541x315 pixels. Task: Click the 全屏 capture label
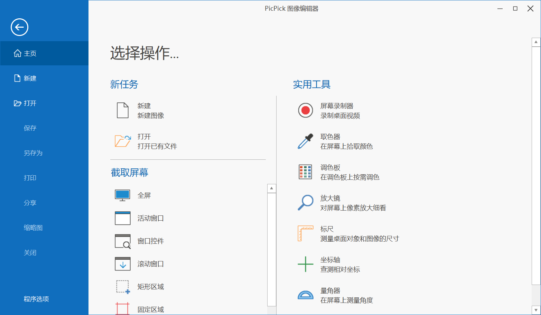[144, 195]
